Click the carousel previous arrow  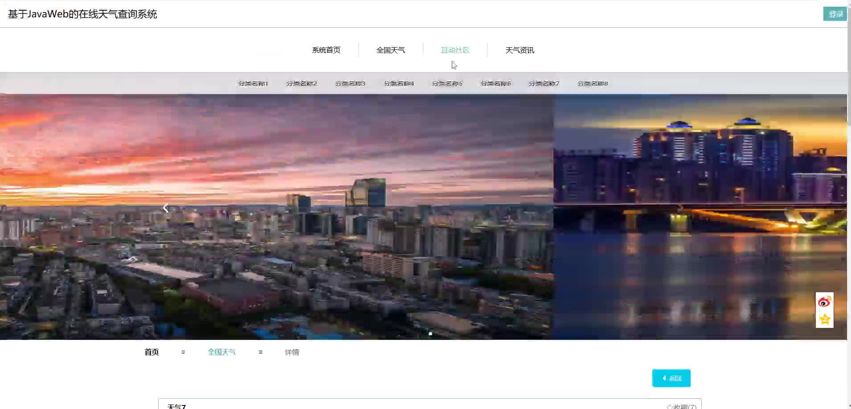coord(166,208)
